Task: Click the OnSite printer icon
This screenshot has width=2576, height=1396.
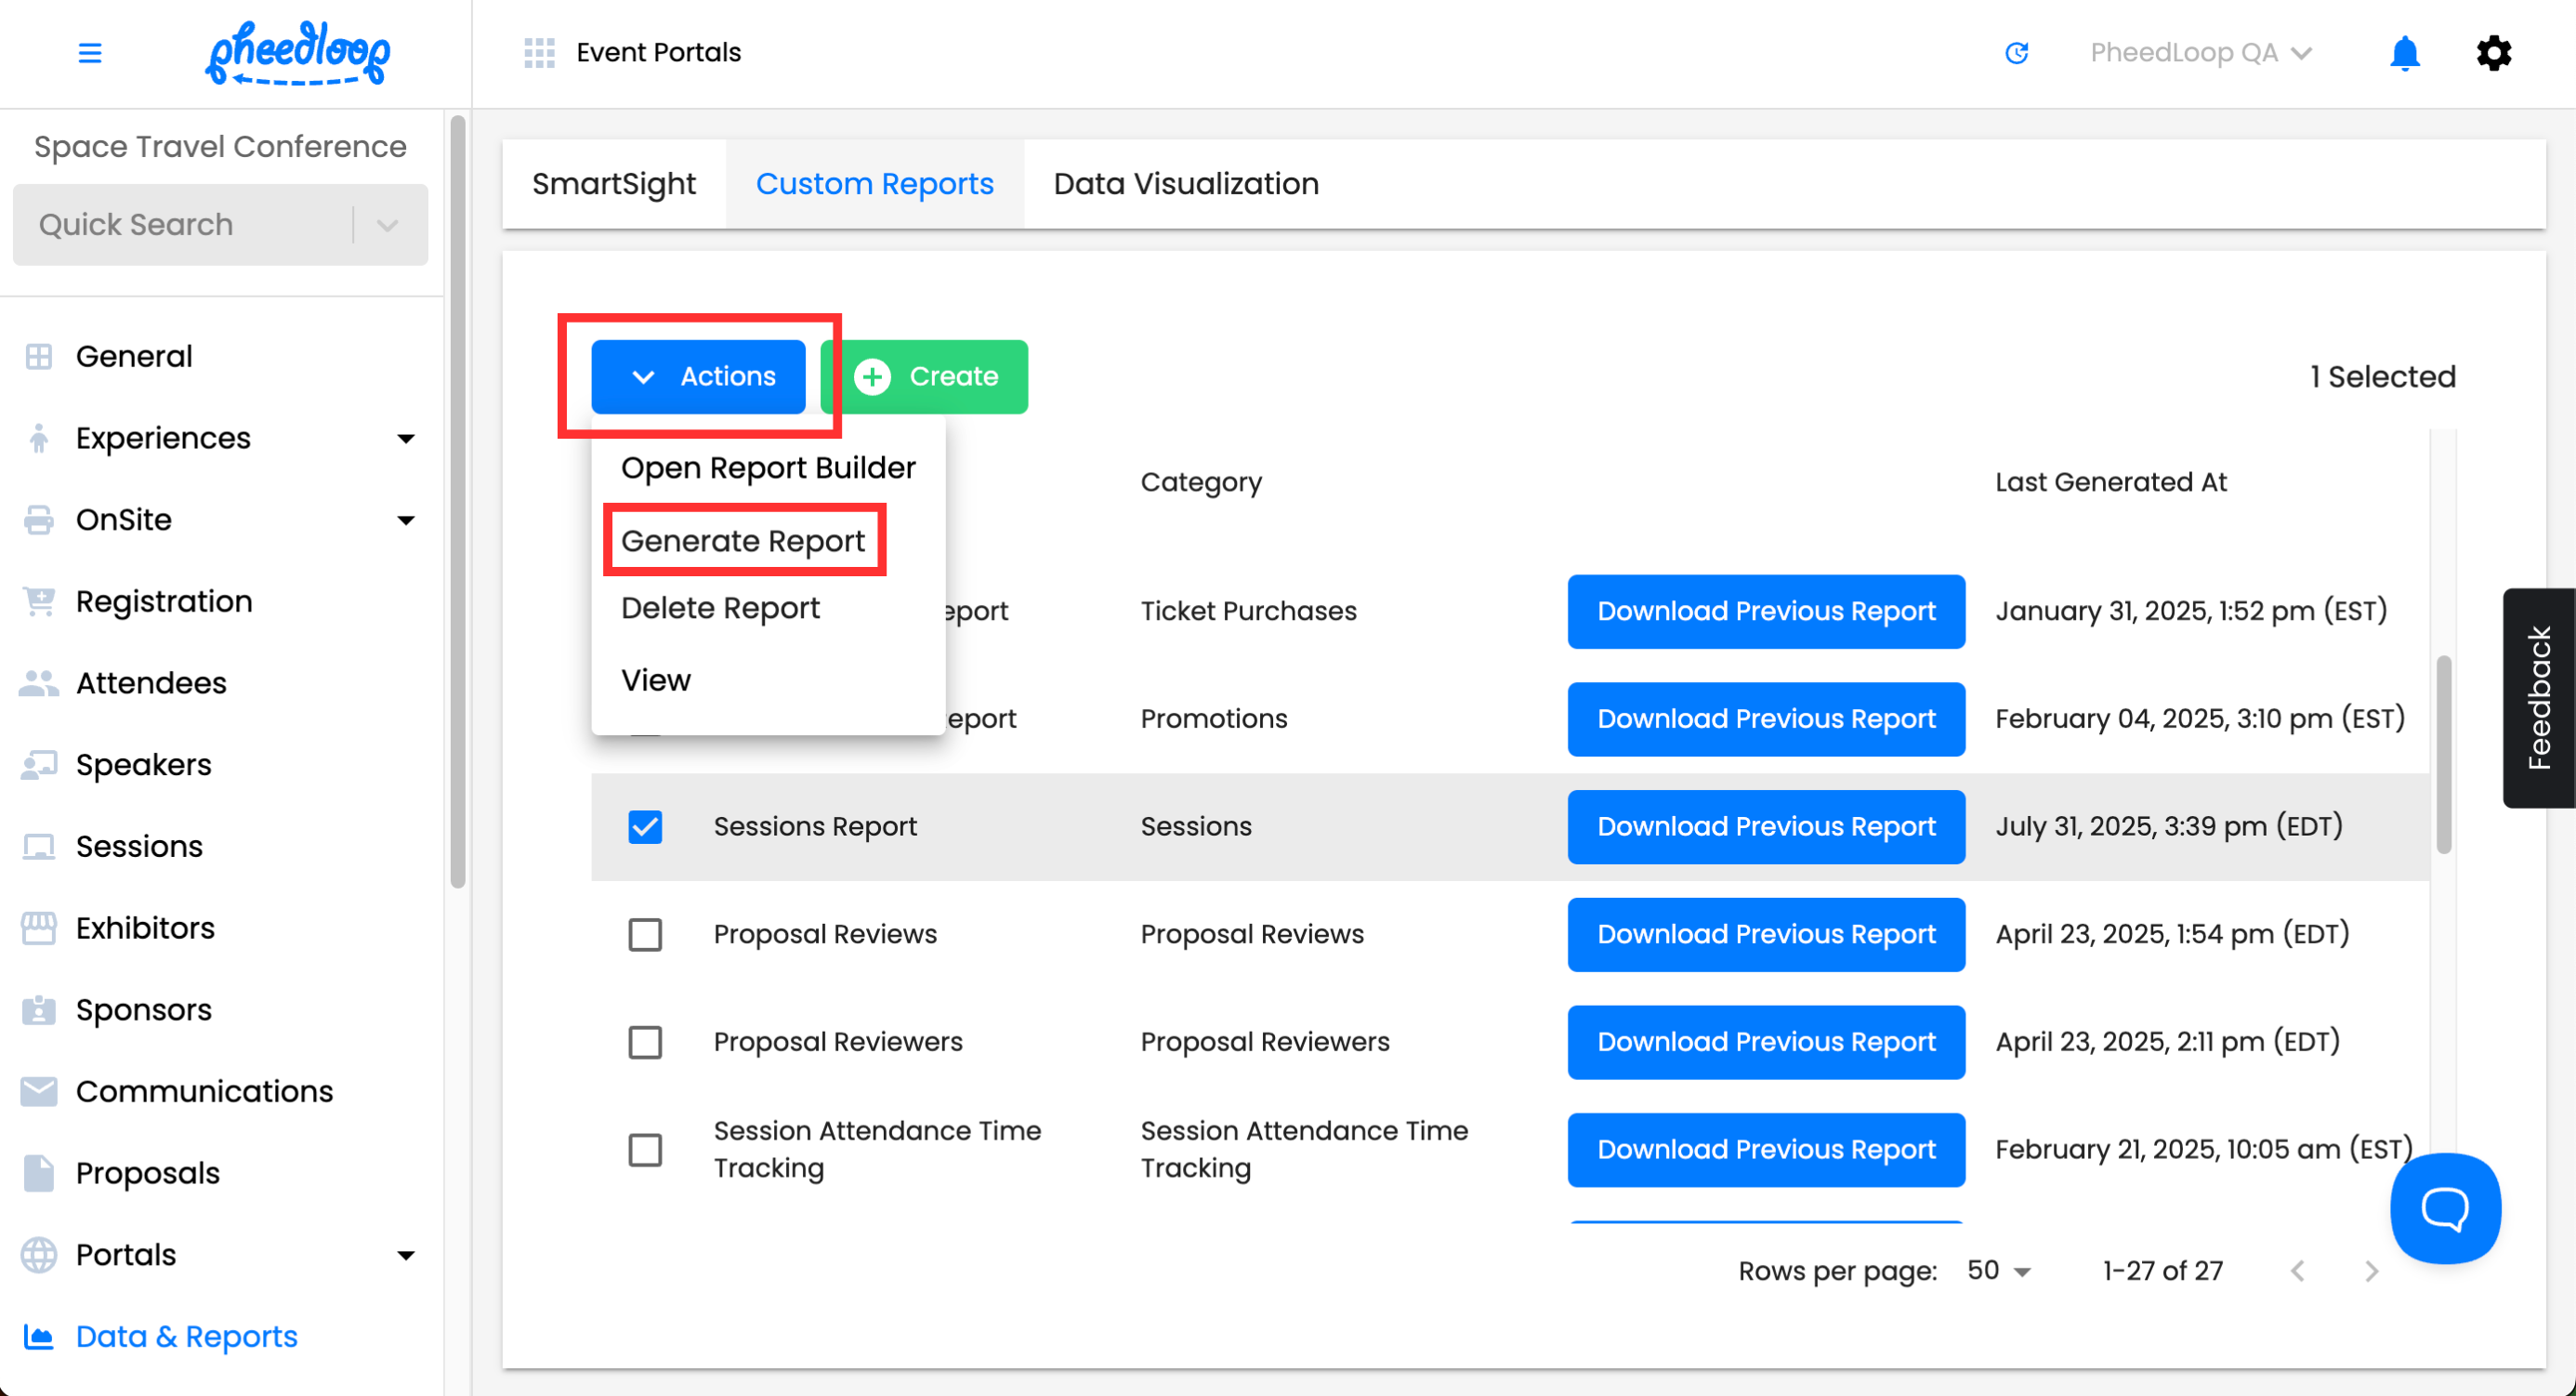Action: click(39, 520)
